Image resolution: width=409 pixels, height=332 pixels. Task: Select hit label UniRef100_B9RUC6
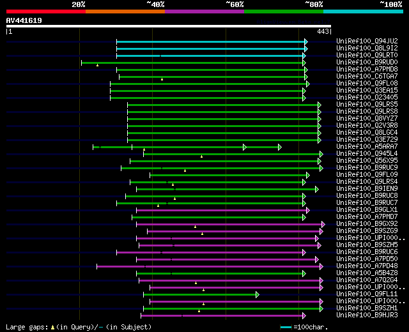click(367, 252)
